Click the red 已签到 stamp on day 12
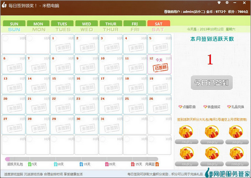 160,68
